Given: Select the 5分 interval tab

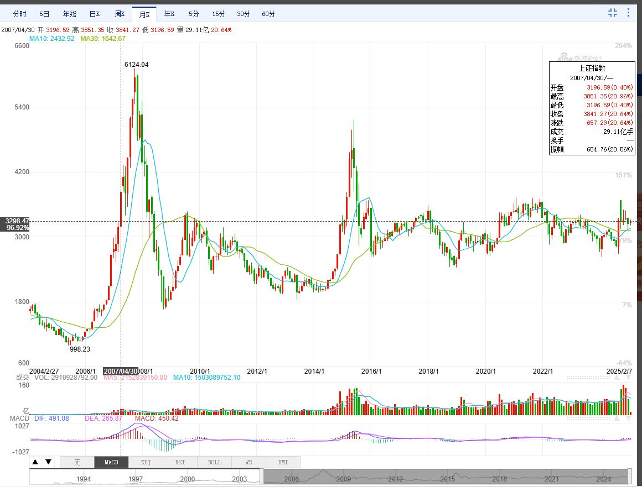Looking at the screenshot, I should coord(194,14).
